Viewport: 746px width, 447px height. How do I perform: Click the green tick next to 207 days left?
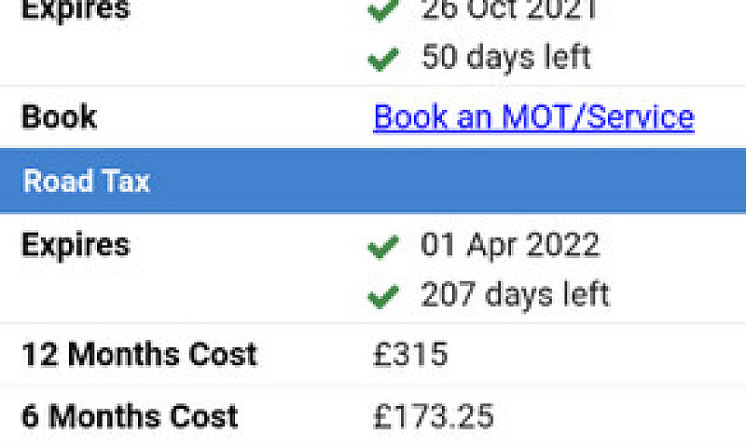383,296
